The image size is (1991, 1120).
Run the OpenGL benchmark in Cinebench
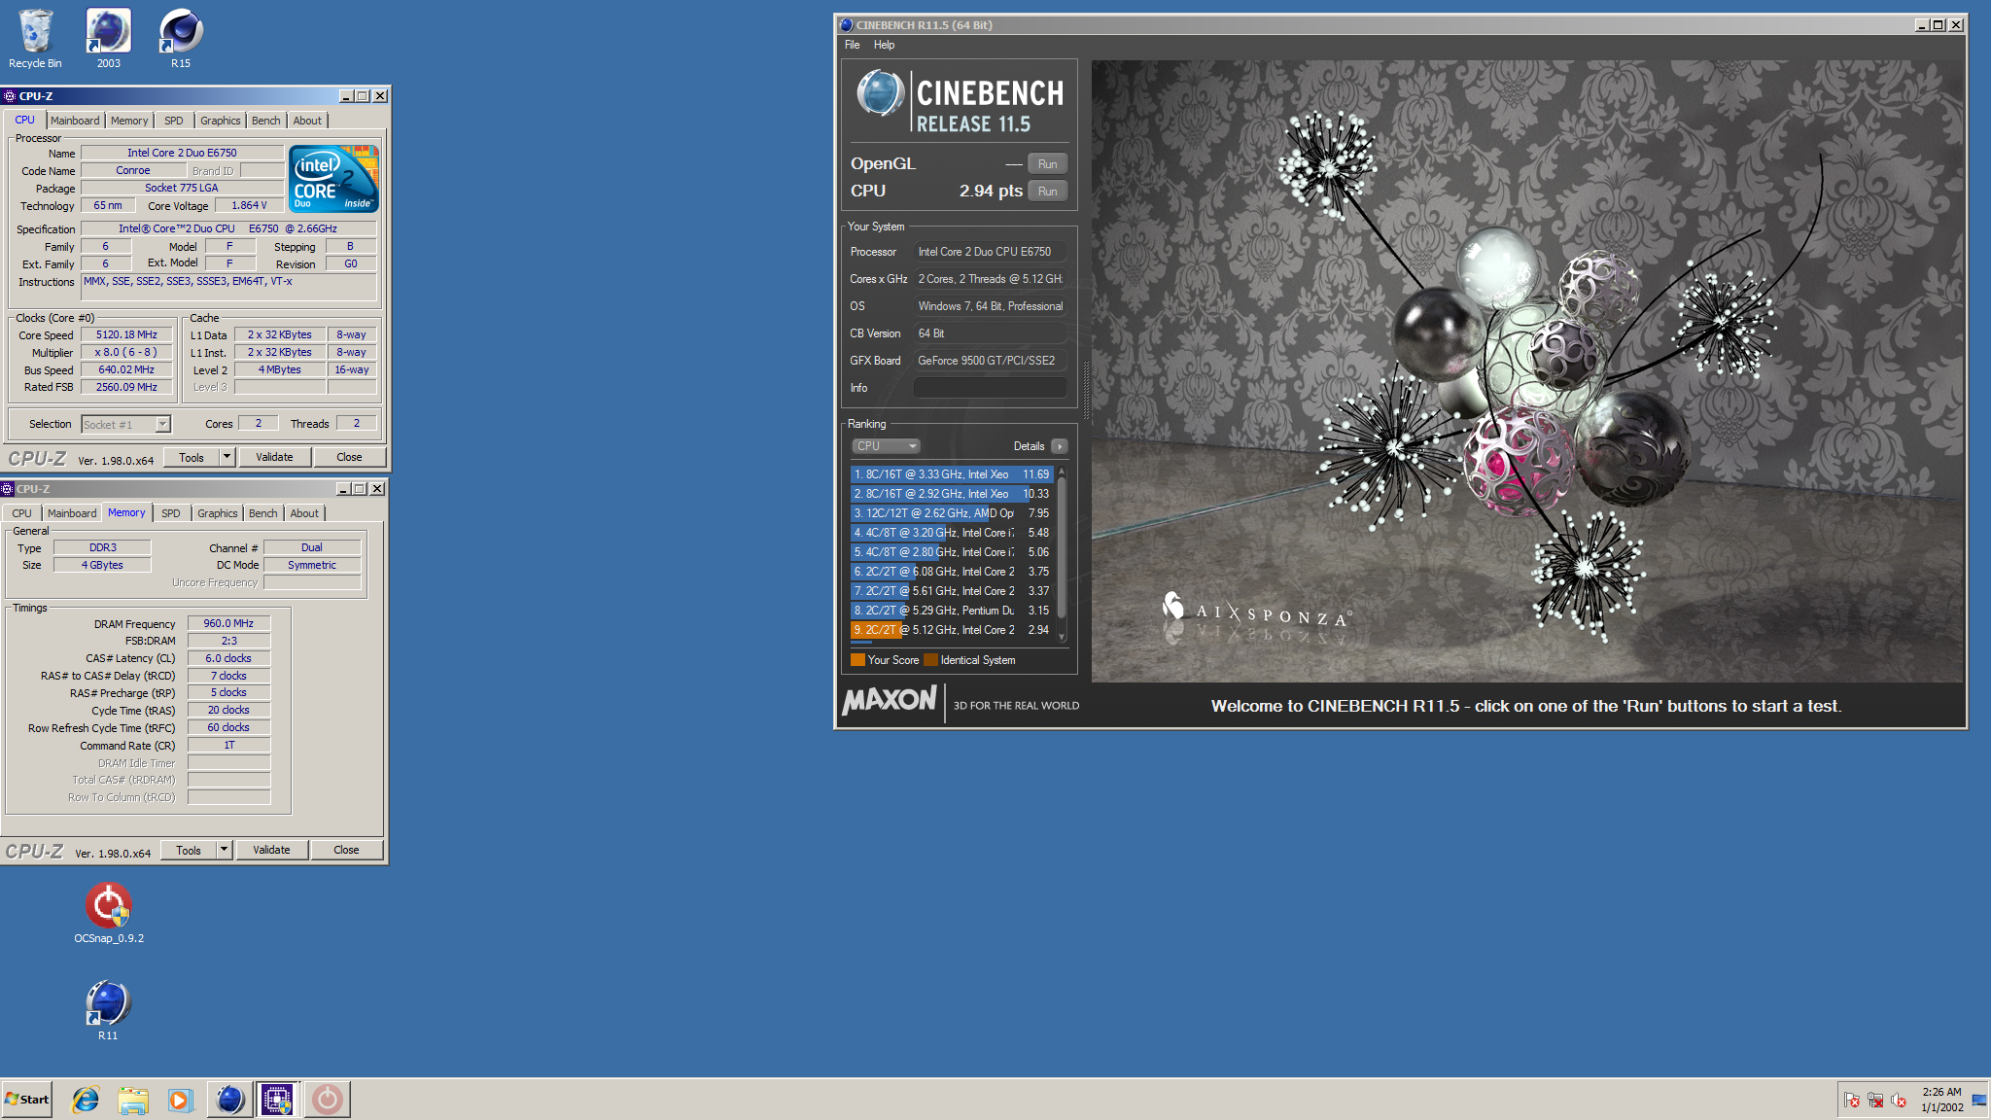1047,164
